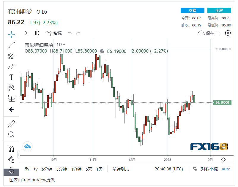Image resolution: width=238 pixels, height=187 pixels.
Task: Toggle magnet mode for drawings
Action: coord(11,149)
